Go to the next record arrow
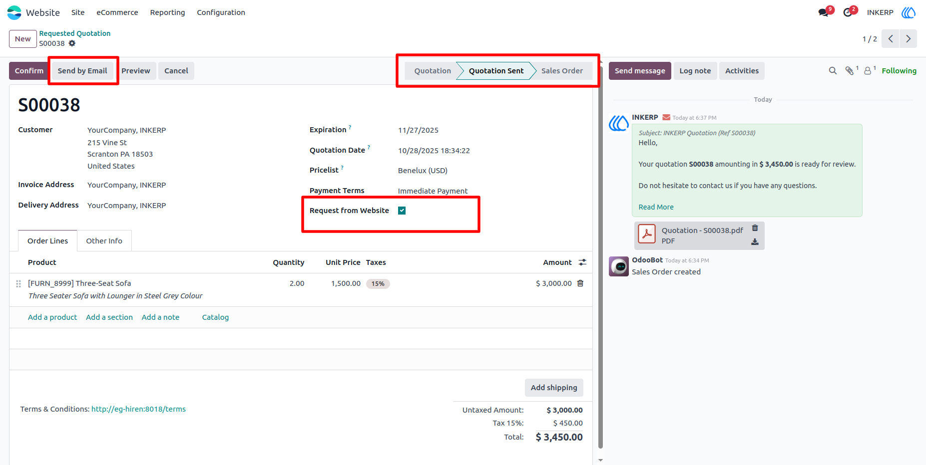Viewport: 926px width, 465px height. (908, 39)
